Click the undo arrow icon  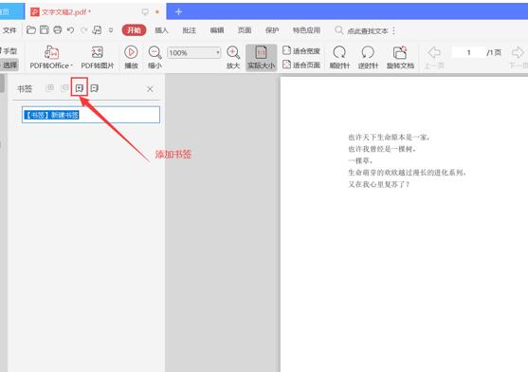70,30
